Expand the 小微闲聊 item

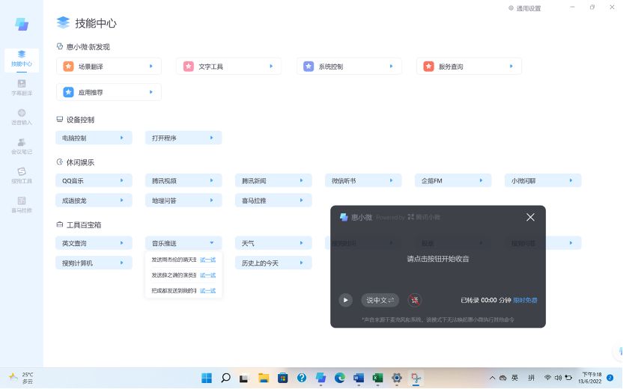[543, 180]
